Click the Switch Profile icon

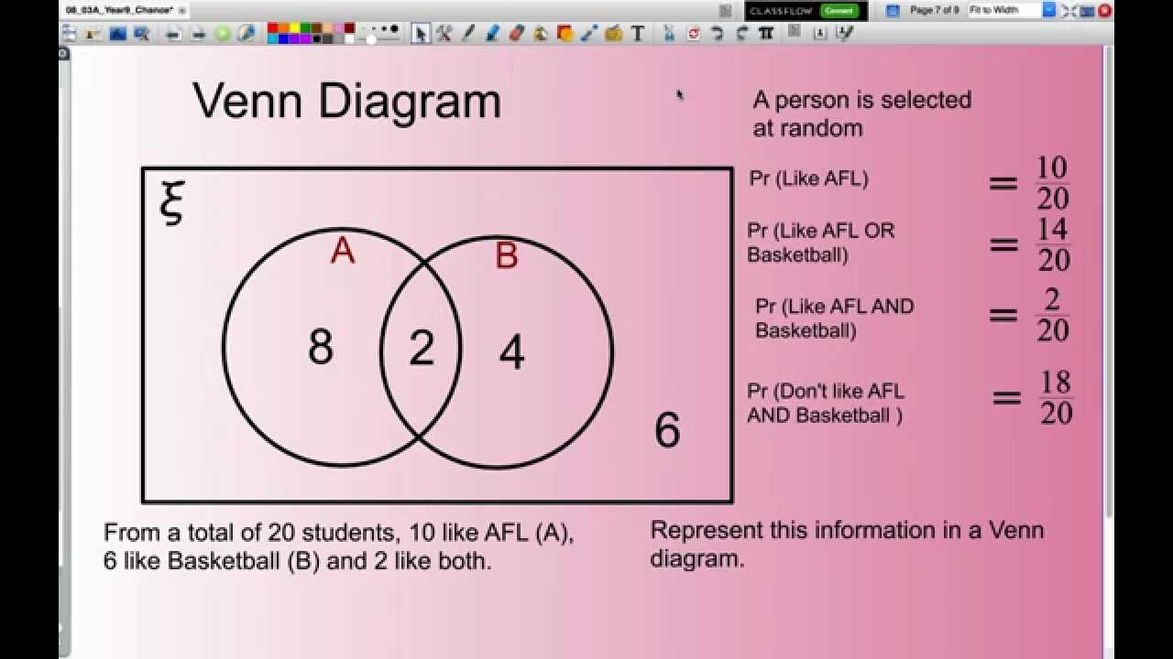[x=93, y=34]
